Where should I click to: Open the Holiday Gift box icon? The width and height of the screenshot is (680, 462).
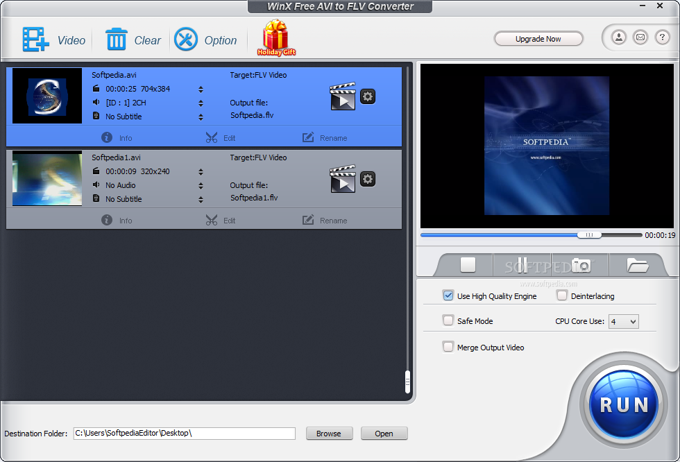coord(276,38)
